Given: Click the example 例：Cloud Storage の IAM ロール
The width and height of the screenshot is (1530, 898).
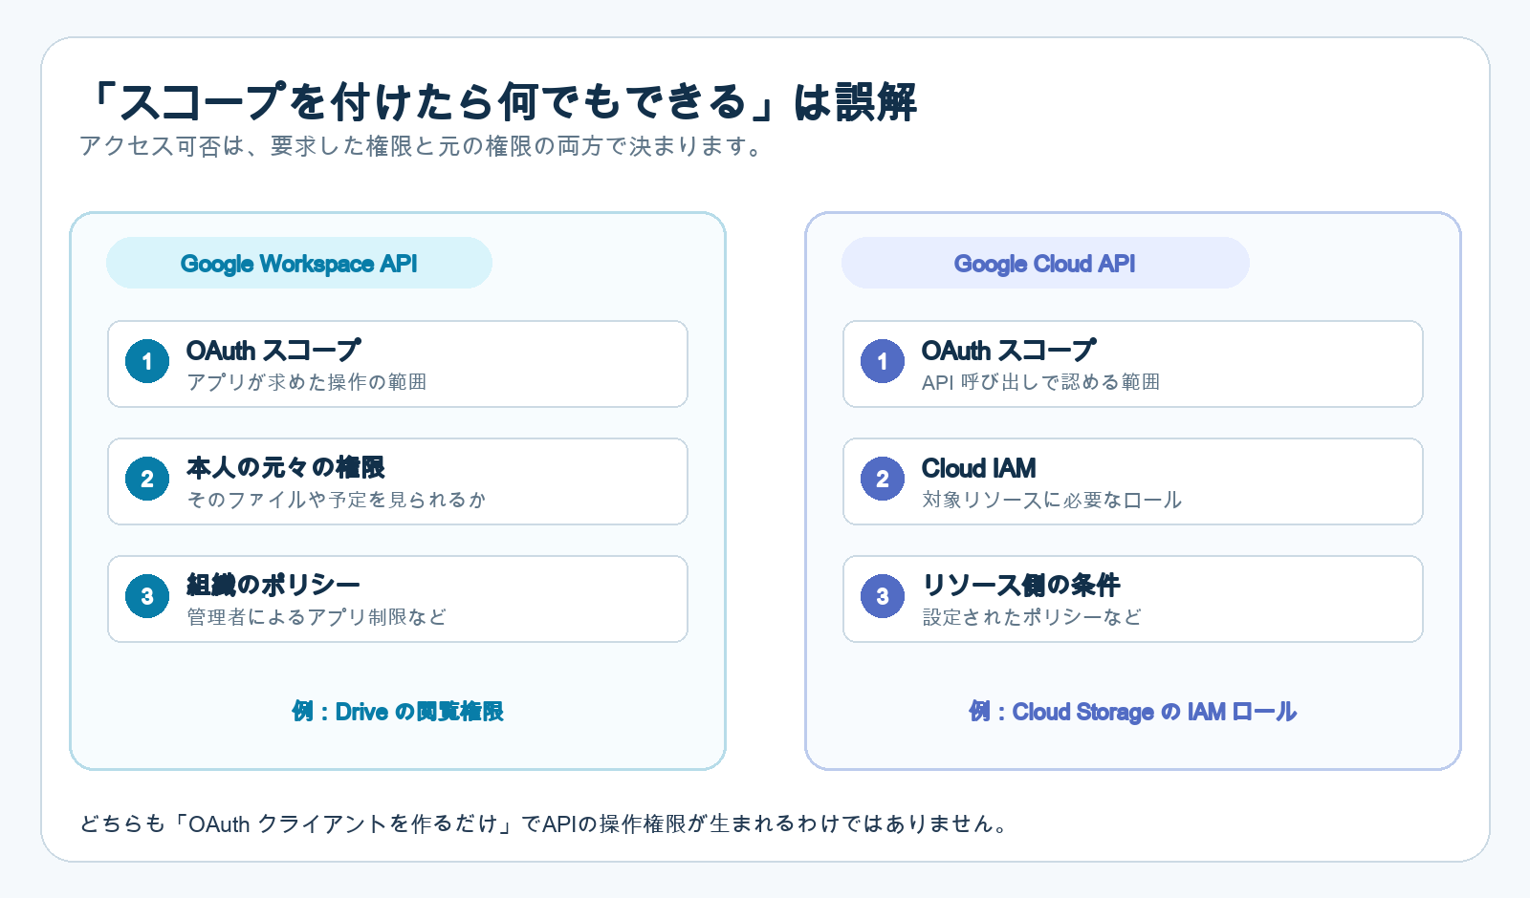Looking at the screenshot, I should pos(1133,712).
